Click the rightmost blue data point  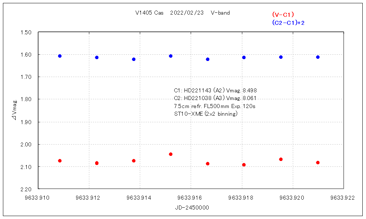[x=318, y=57]
